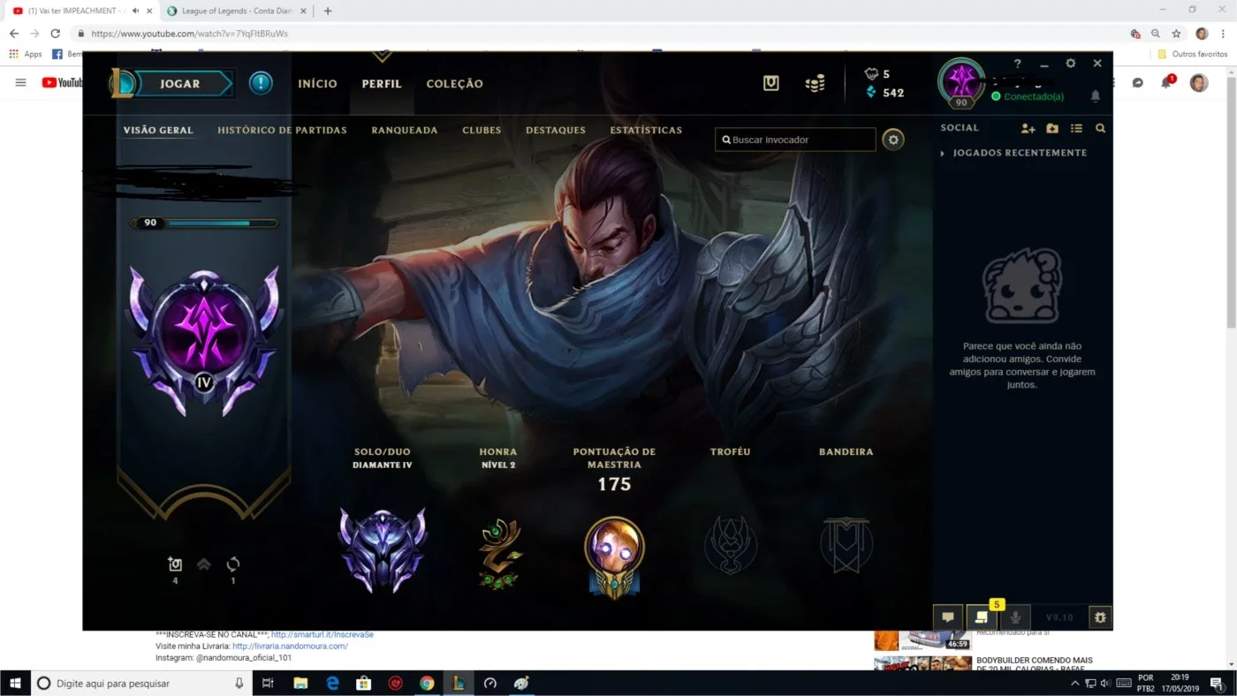Select the PERFIL tab
Screen dimensions: 1237x696
point(382,84)
